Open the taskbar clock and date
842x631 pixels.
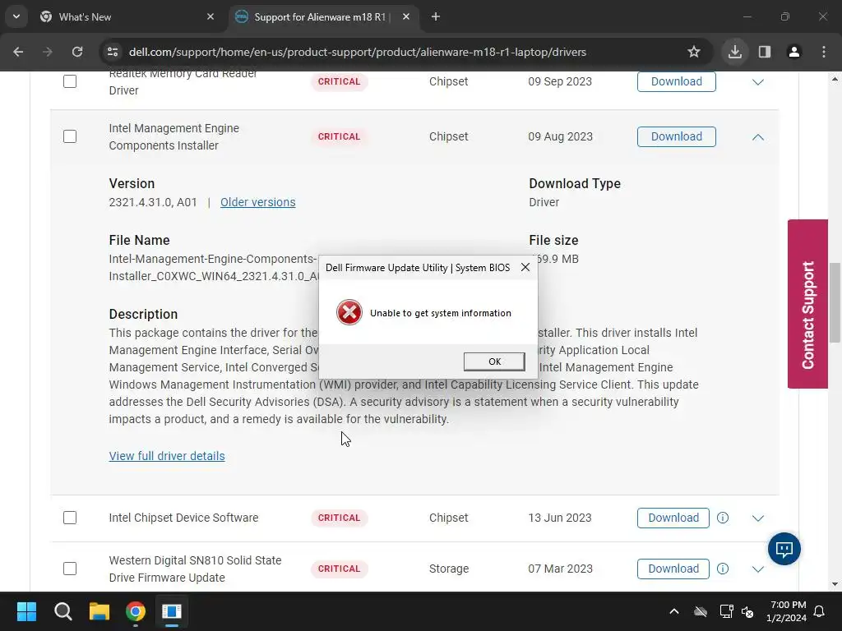pyautogui.click(x=786, y=611)
